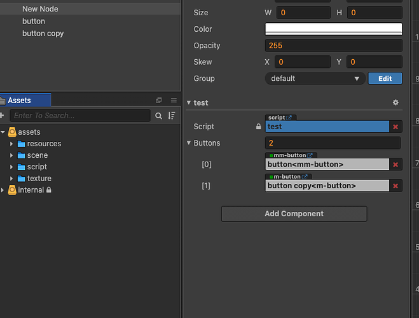Collapse the Buttons array property
This screenshot has width=419, height=318.
[189, 143]
